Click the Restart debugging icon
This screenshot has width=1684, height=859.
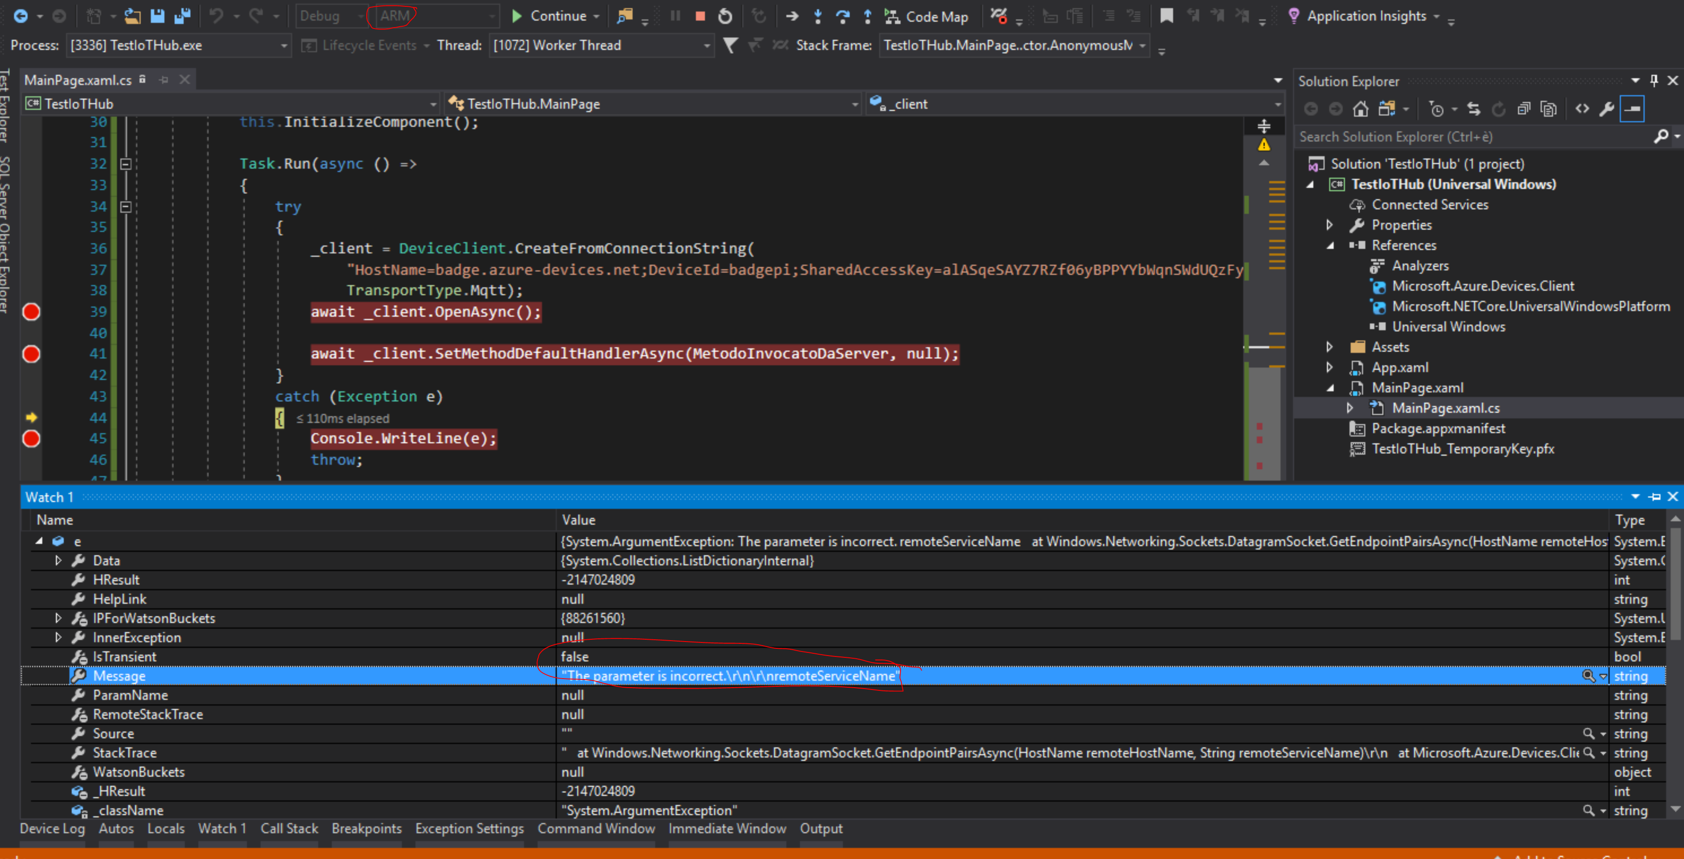pos(725,16)
